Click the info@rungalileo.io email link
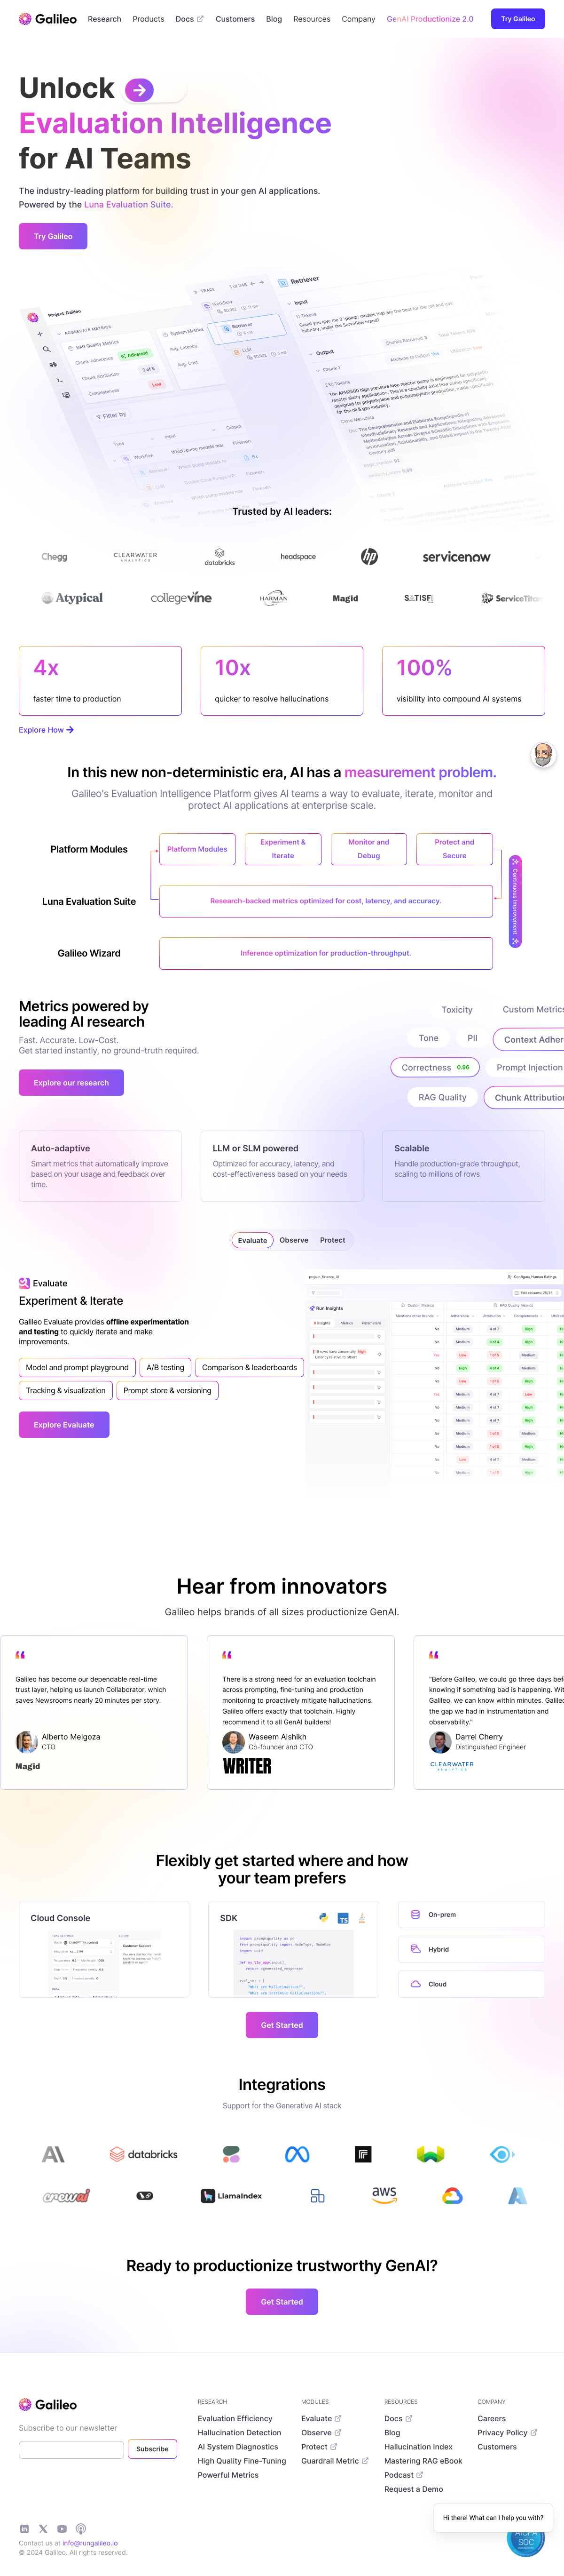 (90, 2543)
